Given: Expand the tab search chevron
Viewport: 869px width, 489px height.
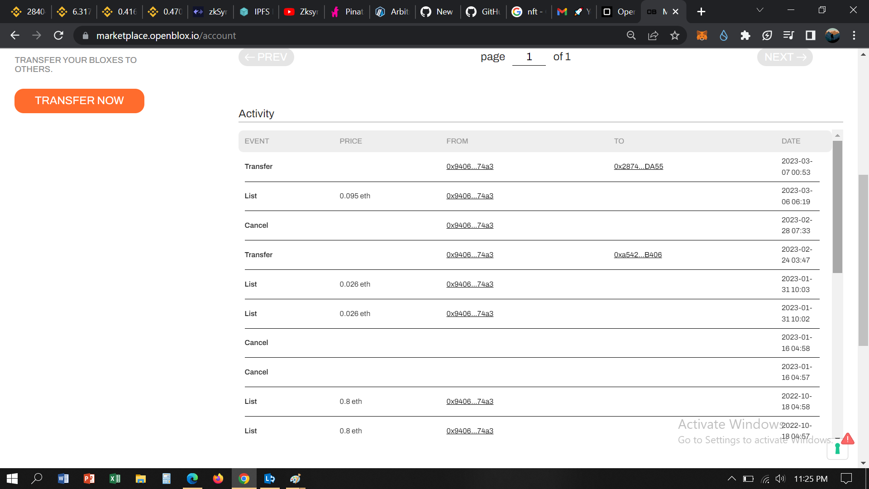Looking at the screenshot, I should [x=759, y=10].
